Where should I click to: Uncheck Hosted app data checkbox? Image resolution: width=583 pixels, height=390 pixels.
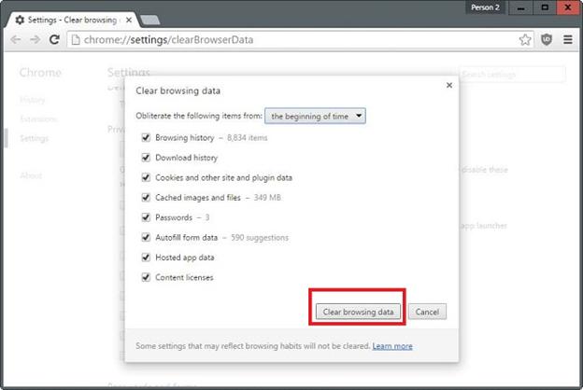pos(146,258)
